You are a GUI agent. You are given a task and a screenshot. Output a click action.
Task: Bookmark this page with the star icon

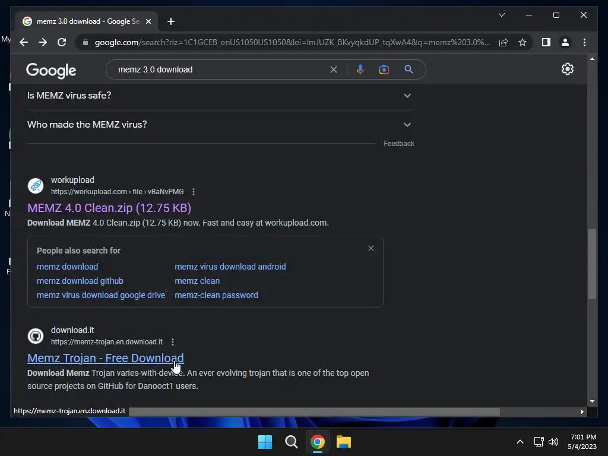tap(522, 42)
